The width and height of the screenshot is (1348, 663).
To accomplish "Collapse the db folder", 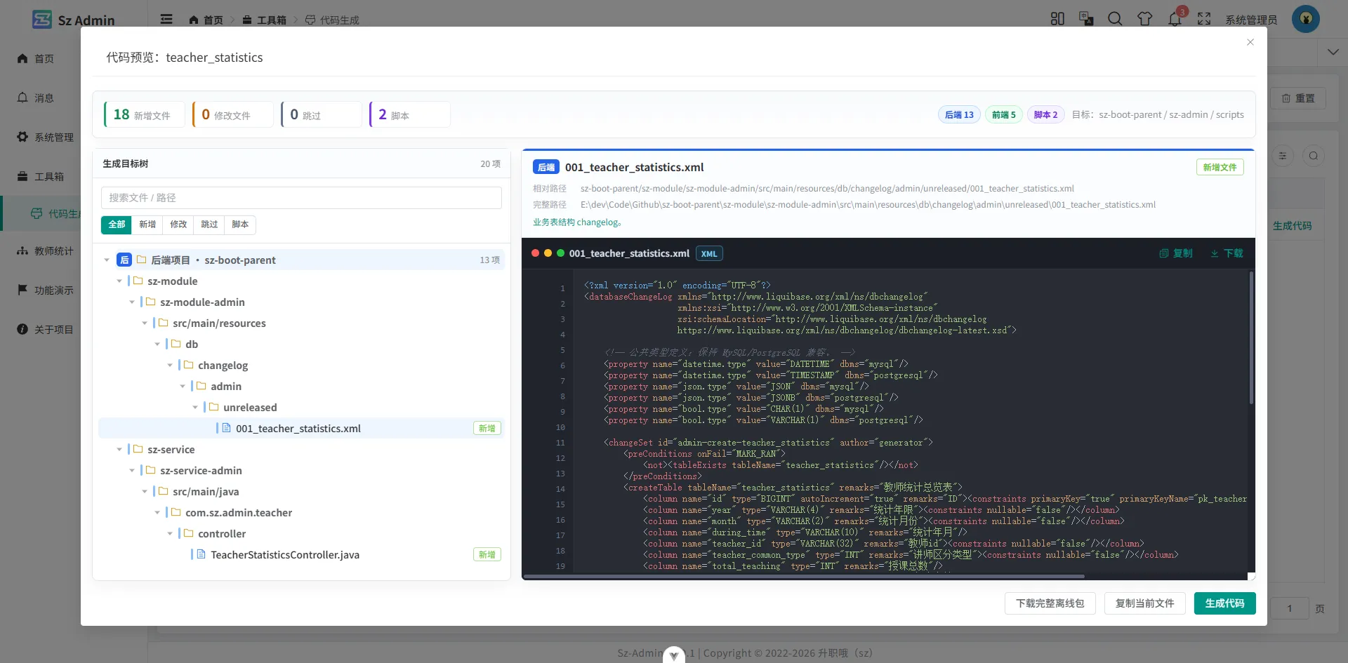I will 157,344.
